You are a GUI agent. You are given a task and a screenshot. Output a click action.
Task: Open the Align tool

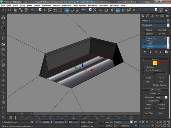click(167, 10)
